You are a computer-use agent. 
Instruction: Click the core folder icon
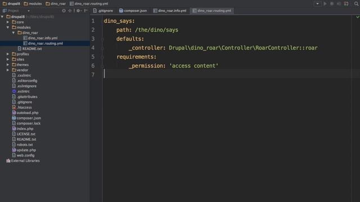[14, 22]
